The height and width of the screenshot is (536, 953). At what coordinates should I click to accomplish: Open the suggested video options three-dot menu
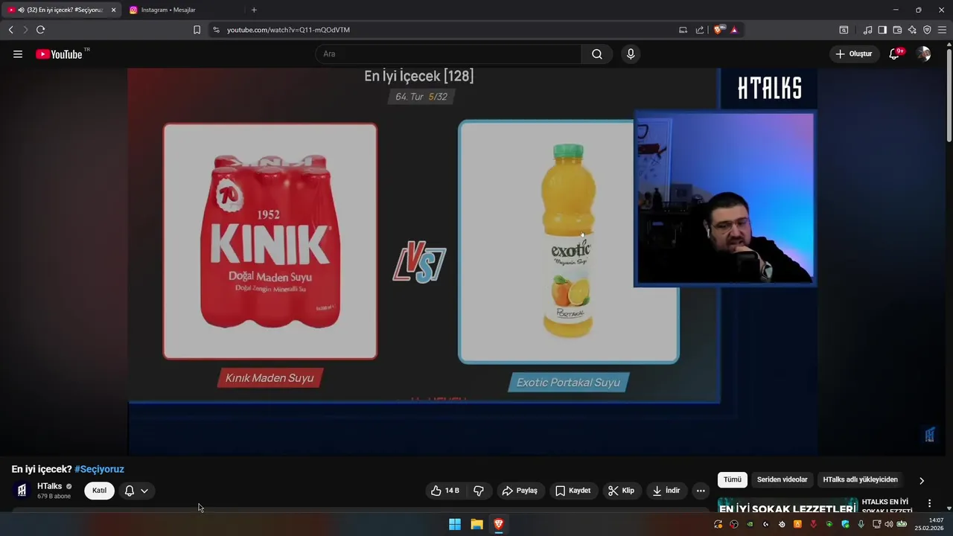click(x=929, y=504)
